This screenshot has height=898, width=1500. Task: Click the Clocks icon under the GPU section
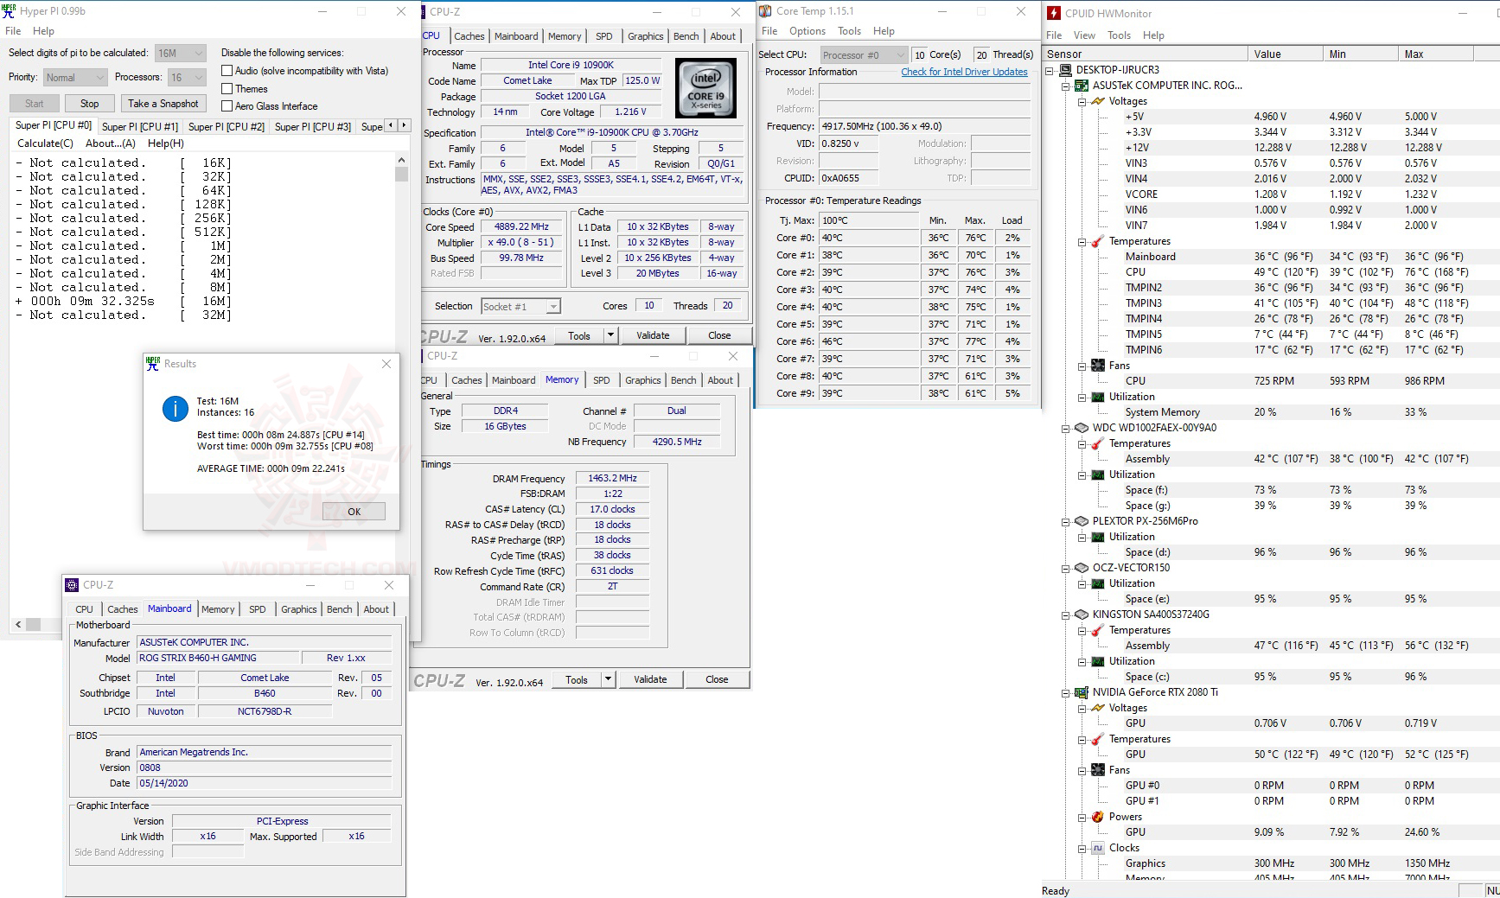click(1099, 847)
